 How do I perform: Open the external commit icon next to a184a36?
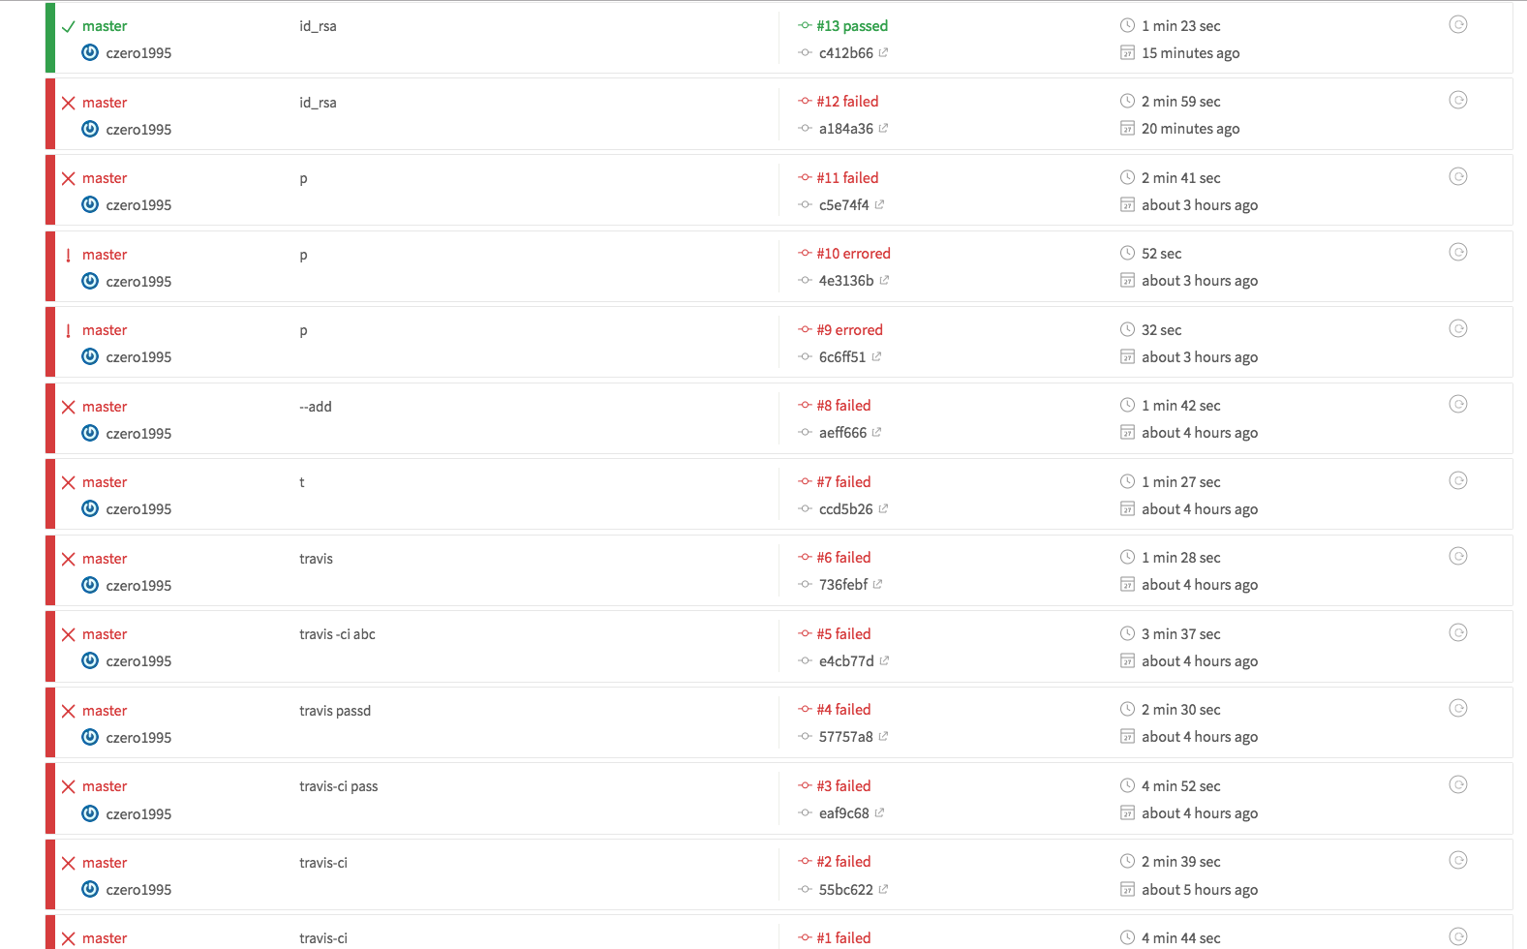pyautogui.click(x=883, y=128)
